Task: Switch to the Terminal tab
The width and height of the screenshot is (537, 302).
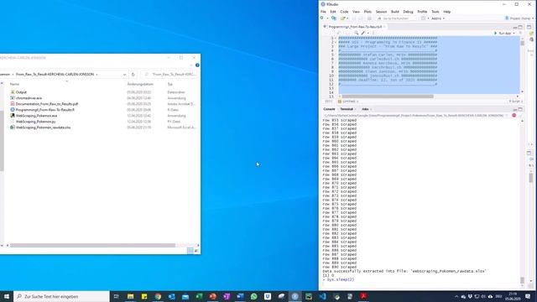Action: tap(347, 109)
